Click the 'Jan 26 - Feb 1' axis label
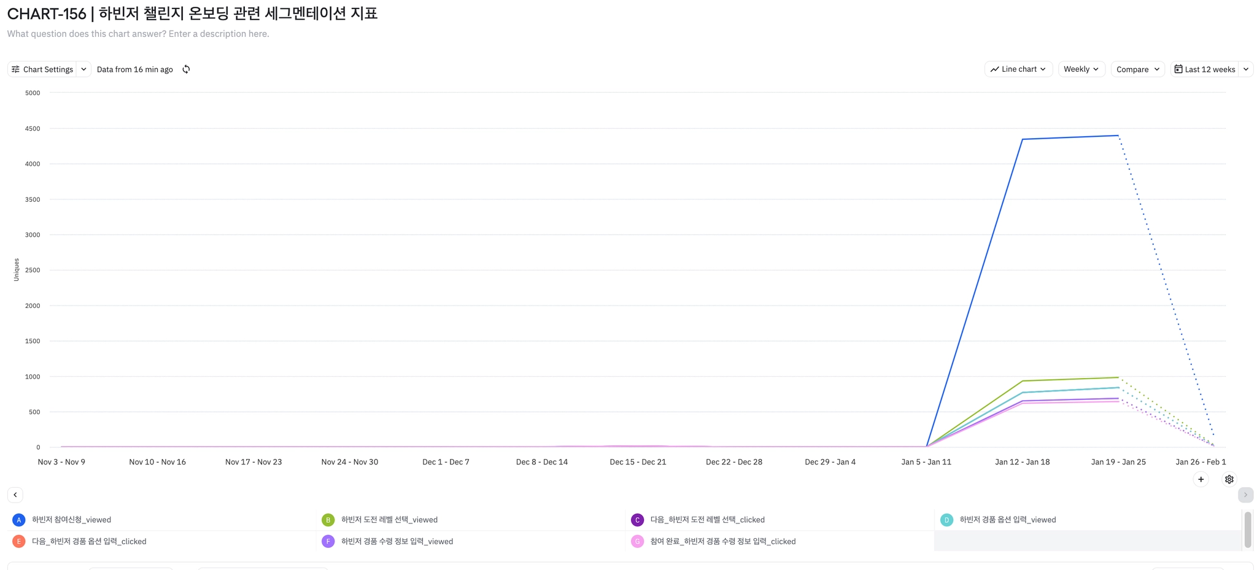 coord(1201,462)
